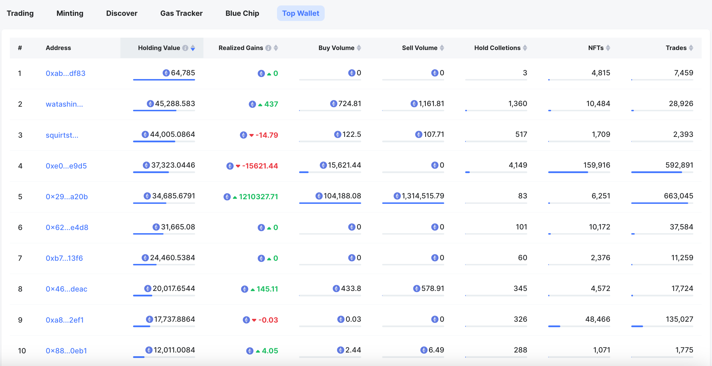Viewport: 712px width, 366px height.
Task: Open the watashin... wallet link
Action: point(64,104)
